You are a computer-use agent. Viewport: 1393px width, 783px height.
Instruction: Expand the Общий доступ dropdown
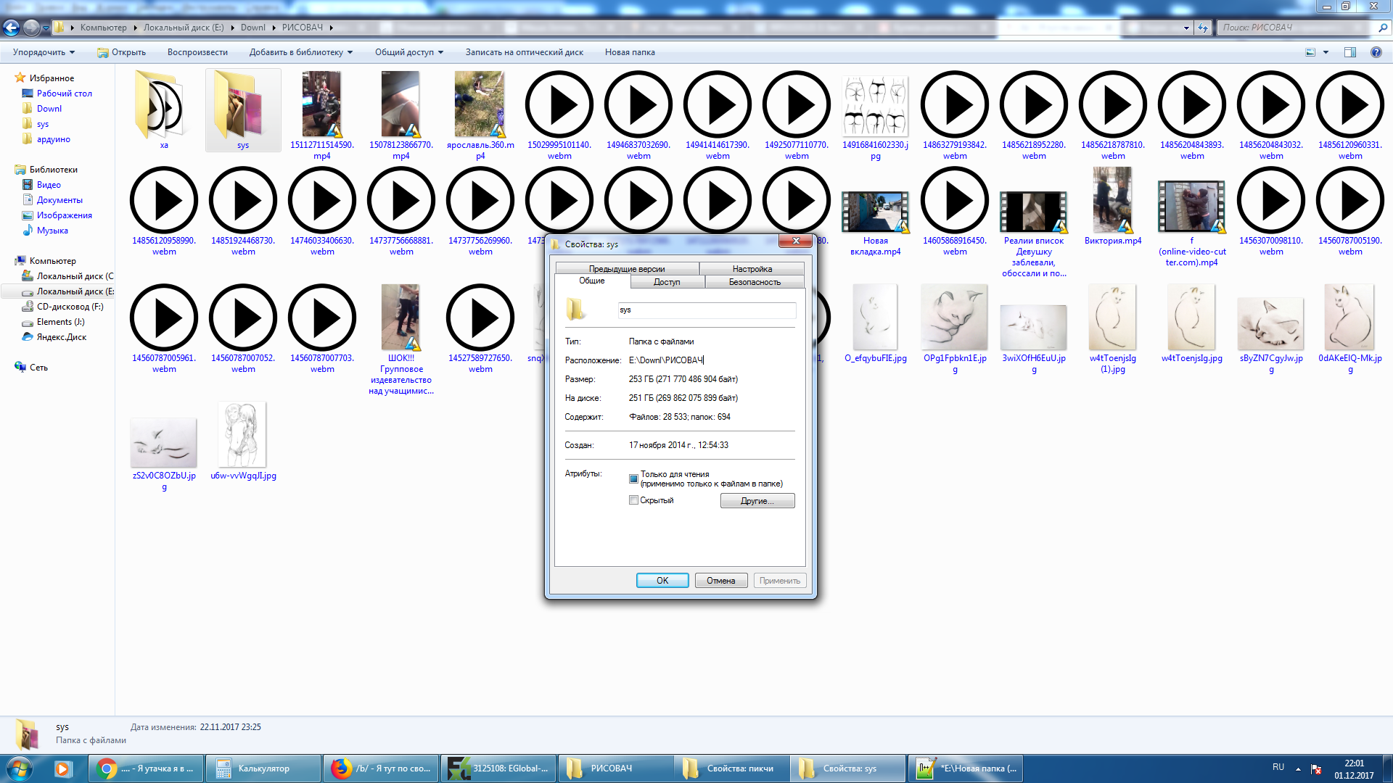point(408,52)
